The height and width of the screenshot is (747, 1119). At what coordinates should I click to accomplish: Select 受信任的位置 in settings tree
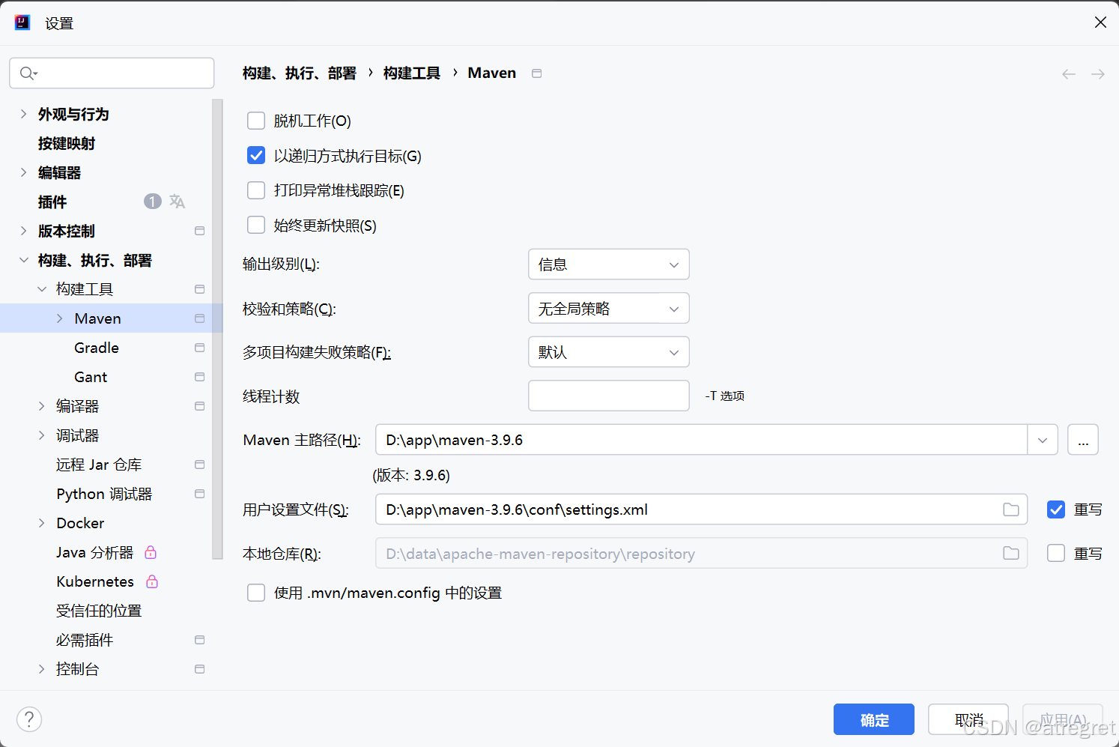[x=99, y=611]
